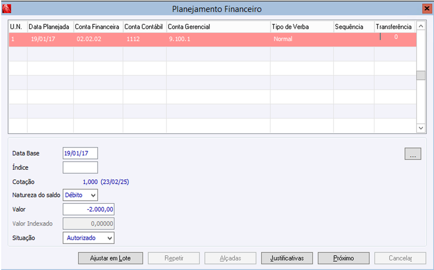Click the scroll up arrow of grid
This screenshot has height=270, width=434.
tap(421, 26)
